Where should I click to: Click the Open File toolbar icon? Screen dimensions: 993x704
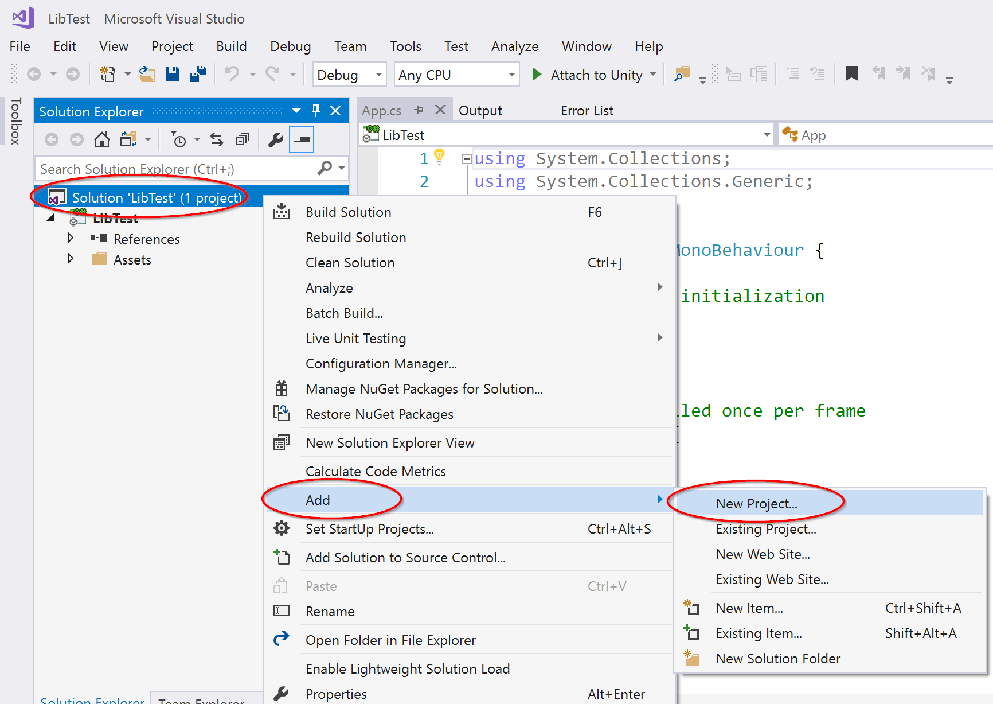[147, 75]
